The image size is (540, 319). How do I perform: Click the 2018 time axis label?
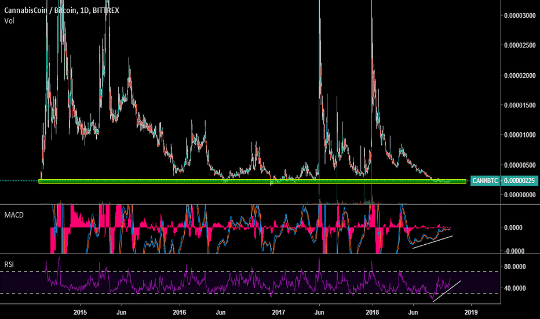tap(373, 312)
